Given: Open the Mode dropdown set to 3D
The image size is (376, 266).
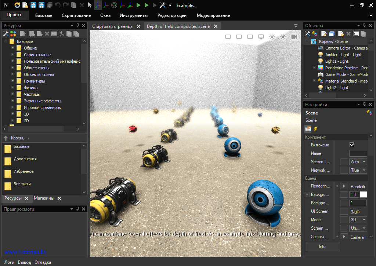Looking at the screenshot, I should 358,220.
